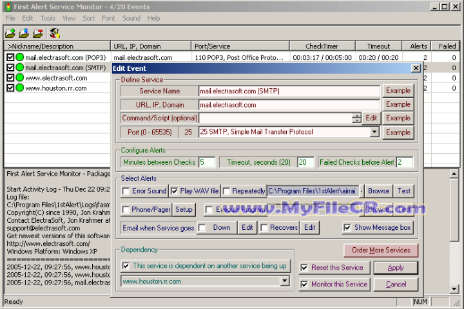This screenshot has height=309, width=464.
Task: Uncheck the mail.electrasoft.com (POP3) row checkbox
Action: [x=10, y=57]
